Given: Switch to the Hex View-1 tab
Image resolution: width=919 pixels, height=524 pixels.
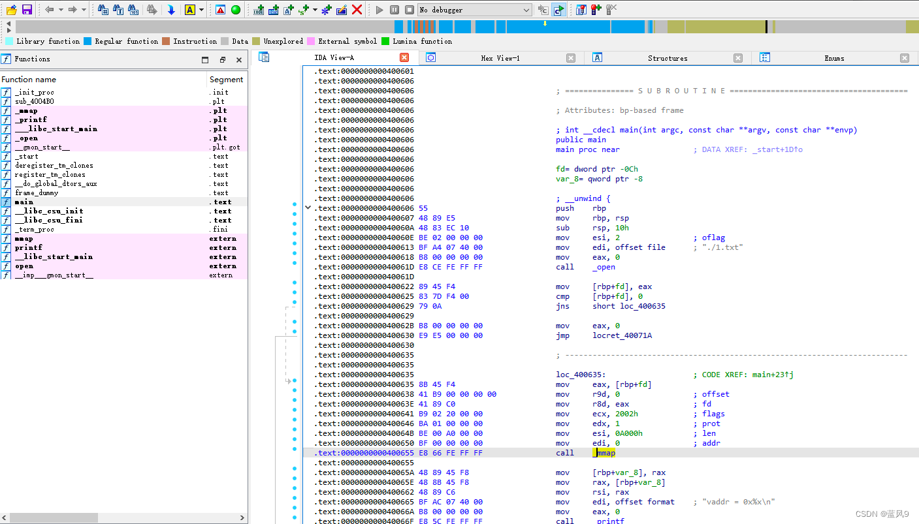Looking at the screenshot, I should [x=500, y=58].
